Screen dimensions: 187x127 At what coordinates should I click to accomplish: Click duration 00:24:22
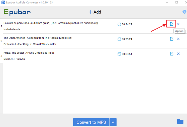pos(127,24)
